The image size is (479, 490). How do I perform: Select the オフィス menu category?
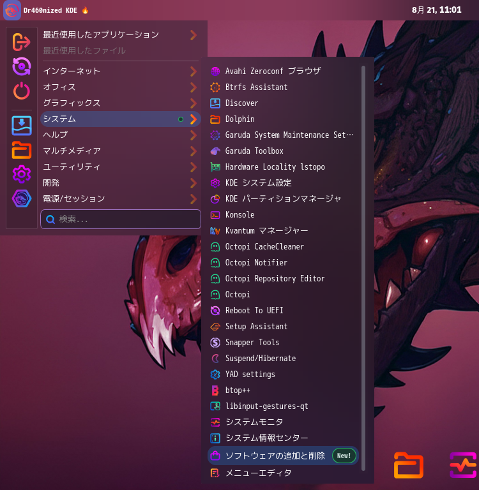point(121,87)
